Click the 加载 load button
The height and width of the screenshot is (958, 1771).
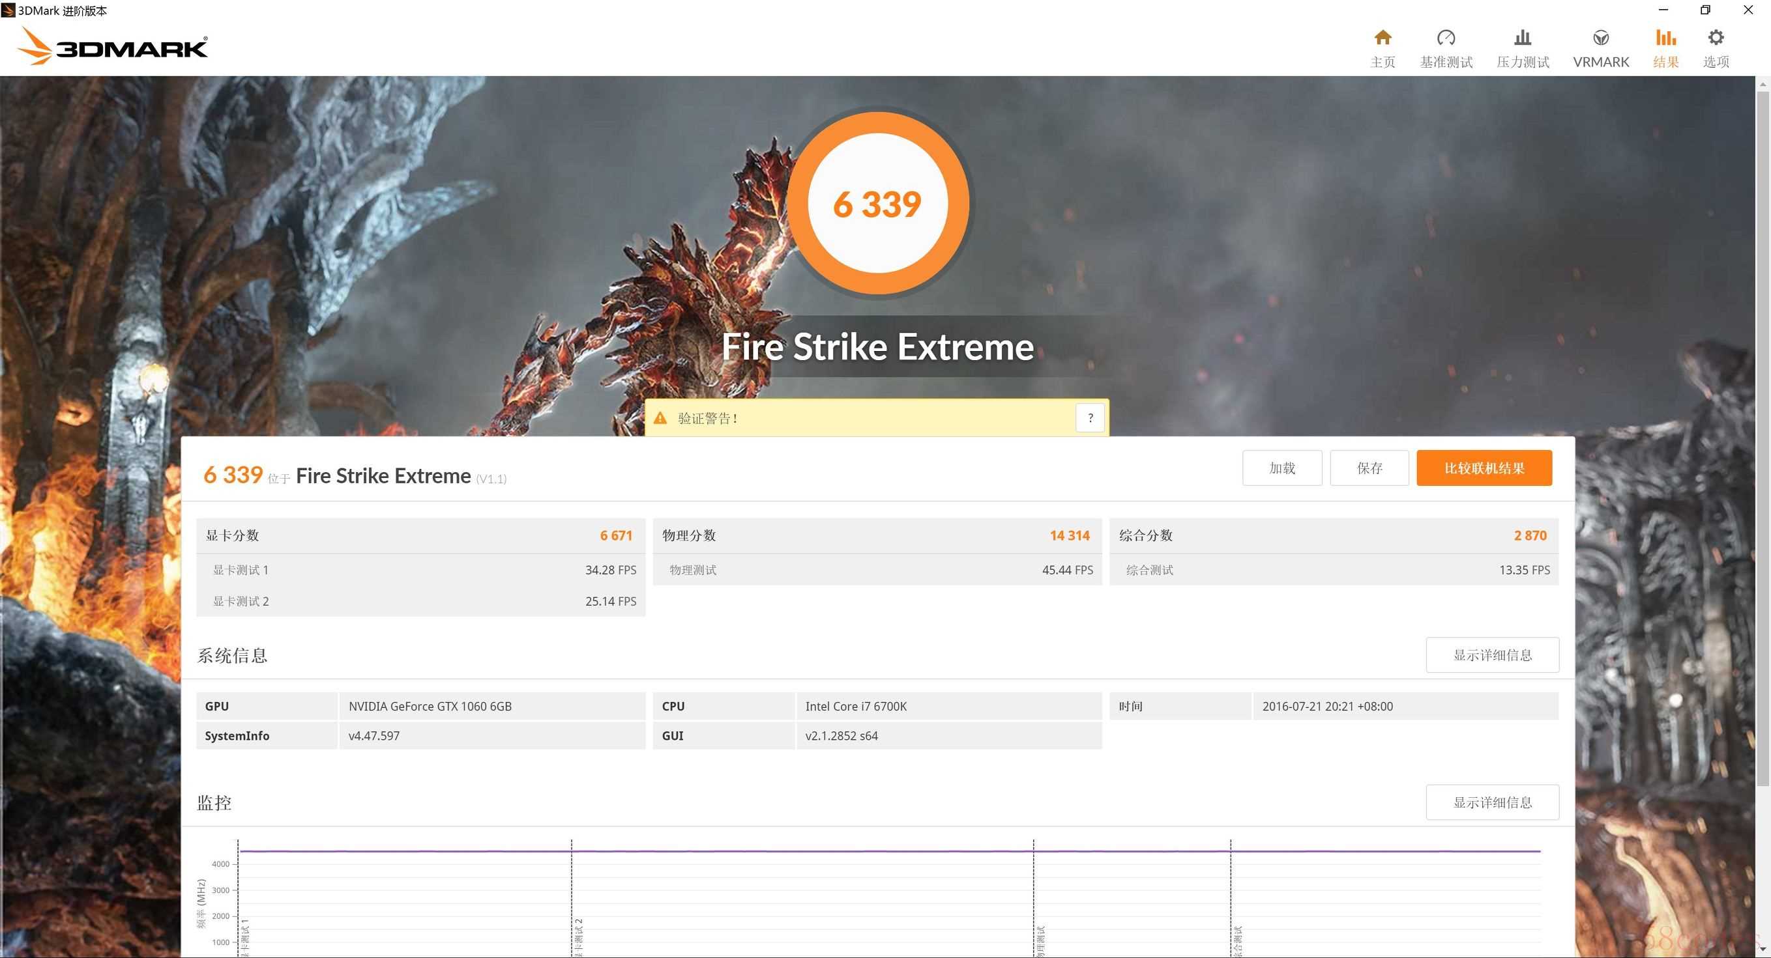(1281, 468)
